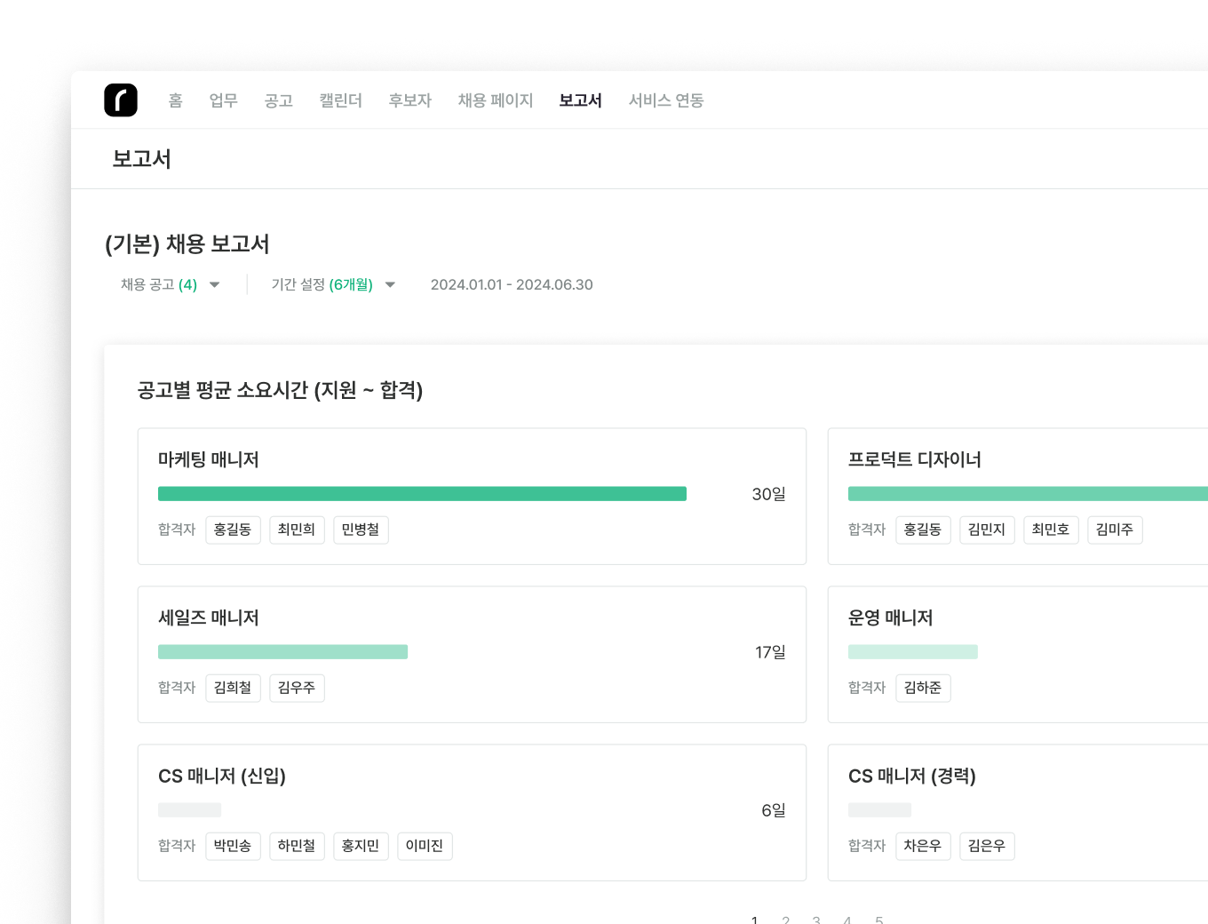Open the 캘린더 menu item

coord(341,100)
